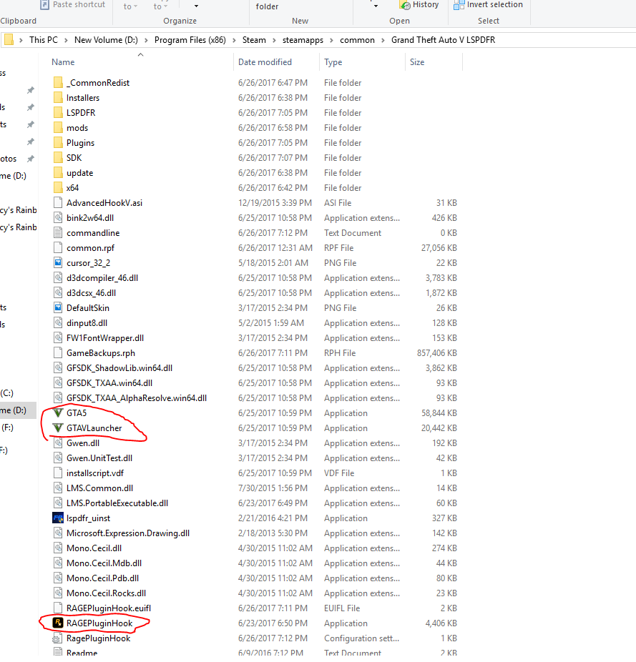The height and width of the screenshot is (662, 636).
Task: Select the update folder icon
Action: coord(59,173)
